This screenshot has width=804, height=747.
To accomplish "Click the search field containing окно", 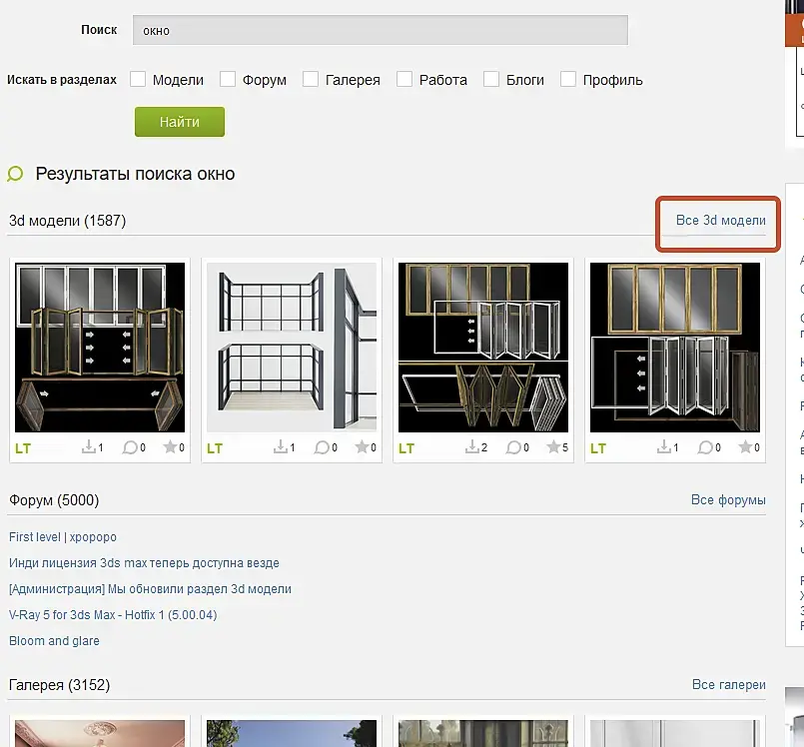I will coord(380,30).
